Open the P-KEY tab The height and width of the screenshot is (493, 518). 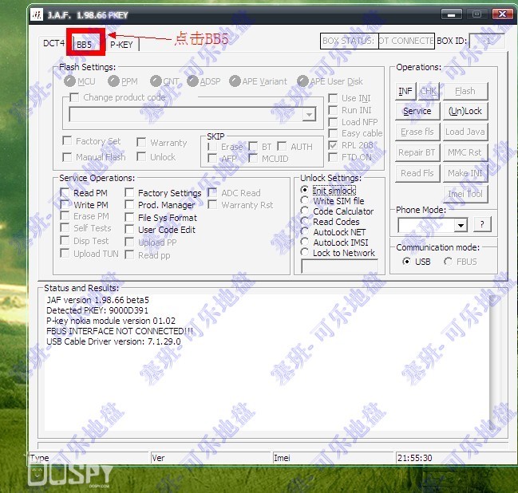121,45
